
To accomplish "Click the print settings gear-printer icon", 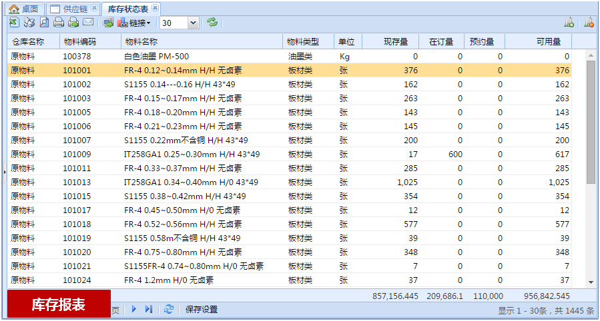I will (x=29, y=23).
